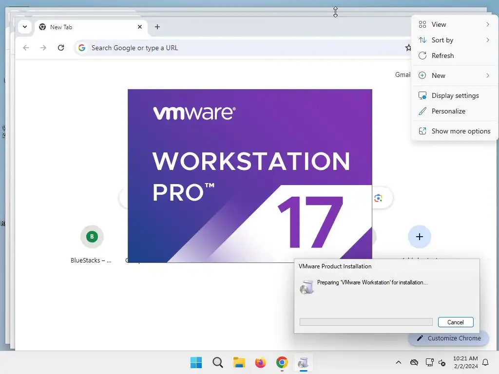Click Customize Chrome button
This screenshot has width=499, height=374.
(449, 338)
